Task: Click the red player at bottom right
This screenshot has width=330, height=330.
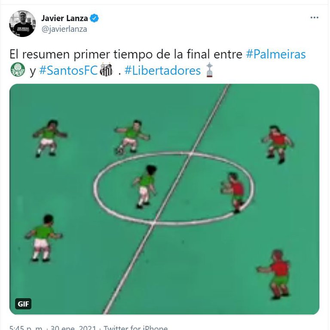Action: [x=274, y=275]
